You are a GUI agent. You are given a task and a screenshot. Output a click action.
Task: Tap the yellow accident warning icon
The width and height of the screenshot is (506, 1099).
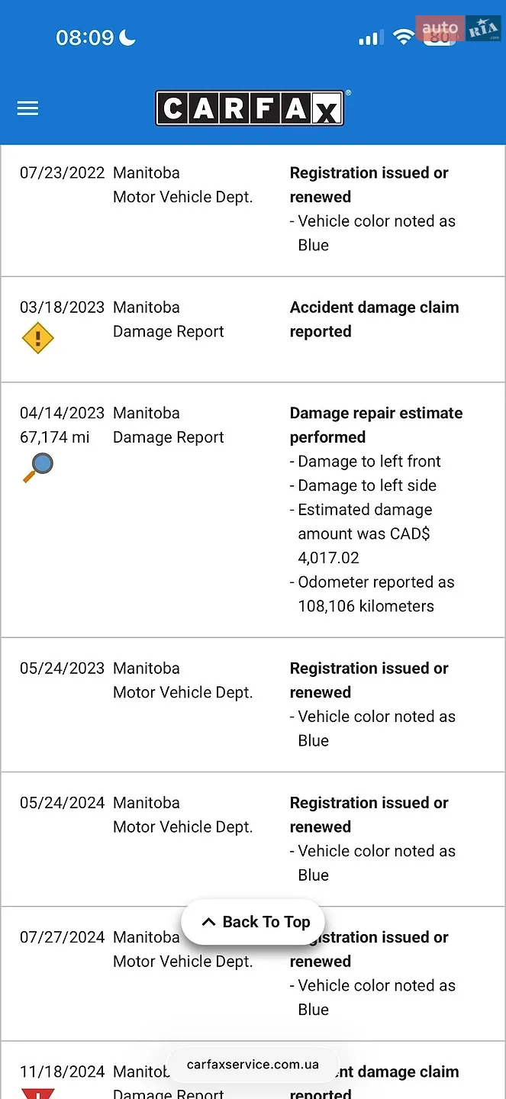pos(37,337)
